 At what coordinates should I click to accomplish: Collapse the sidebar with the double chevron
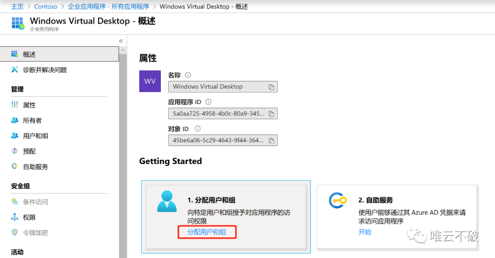(121, 41)
